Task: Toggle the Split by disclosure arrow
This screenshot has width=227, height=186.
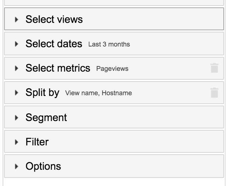Action: tap(17, 93)
